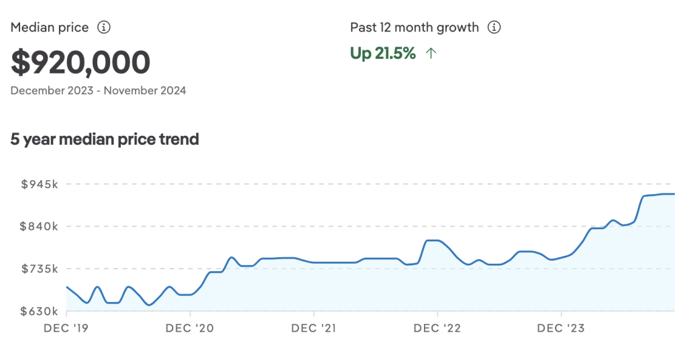687x353 pixels.
Task: Select the DEC '19 axis marker
Action: [x=66, y=328]
